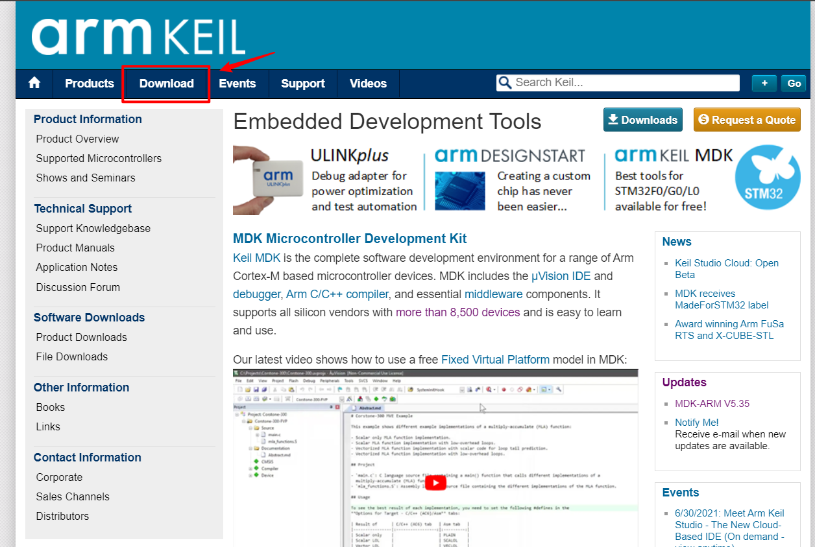Screen dimensions: 815x547
Task: Click the Go search button
Action: (x=794, y=83)
